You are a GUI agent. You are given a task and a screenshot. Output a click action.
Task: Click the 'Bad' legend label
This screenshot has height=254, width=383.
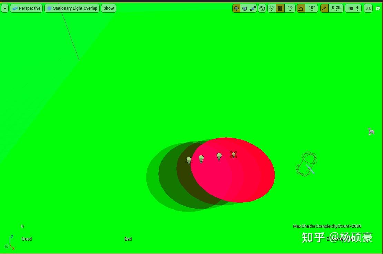tap(128, 239)
